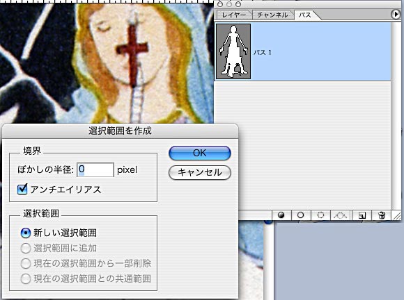Click the palette window zoom button
The image size is (404, 300).
[238, 4]
